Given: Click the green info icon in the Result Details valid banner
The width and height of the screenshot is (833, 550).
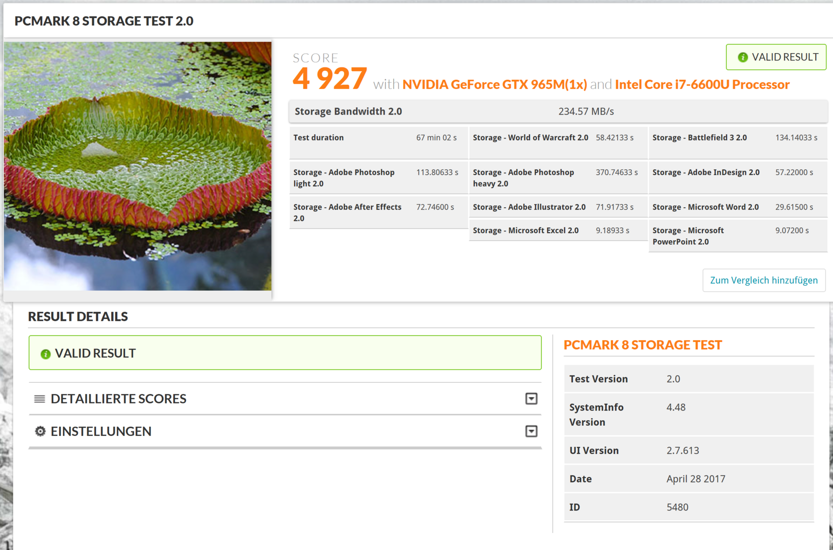Looking at the screenshot, I should [45, 354].
